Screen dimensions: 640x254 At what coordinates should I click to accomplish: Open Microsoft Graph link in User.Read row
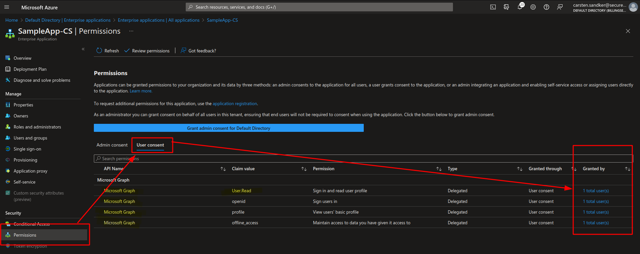[119, 191]
